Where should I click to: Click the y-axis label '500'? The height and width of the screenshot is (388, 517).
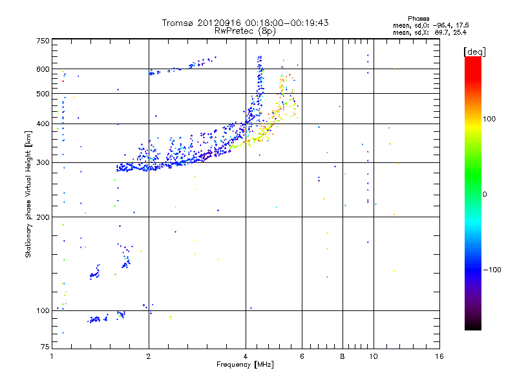pyautogui.click(x=43, y=94)
